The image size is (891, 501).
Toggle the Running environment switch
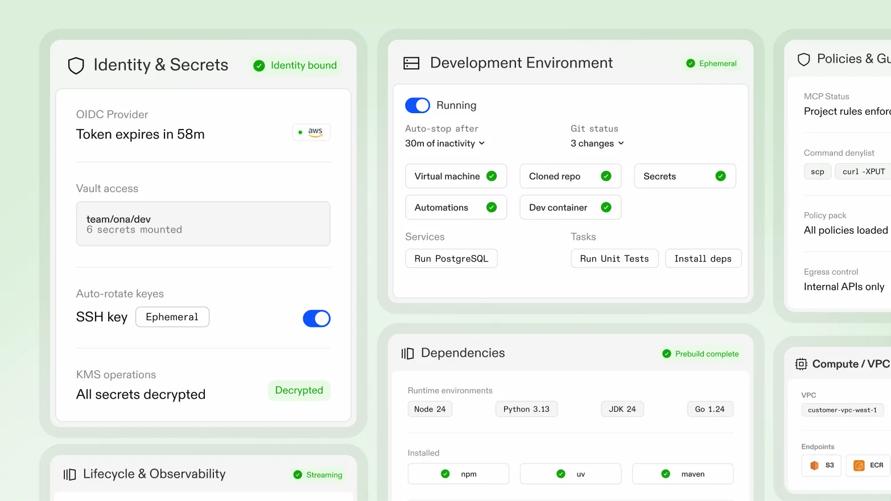tap(418, 106)
